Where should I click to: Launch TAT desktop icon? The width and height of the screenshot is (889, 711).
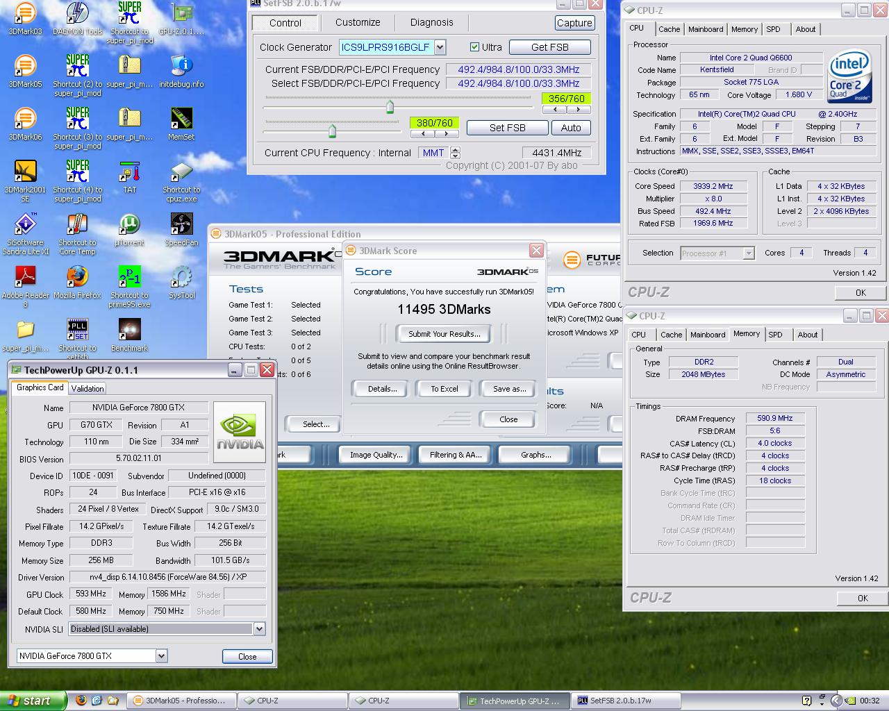pyautogui.click(x=129, y=177)
